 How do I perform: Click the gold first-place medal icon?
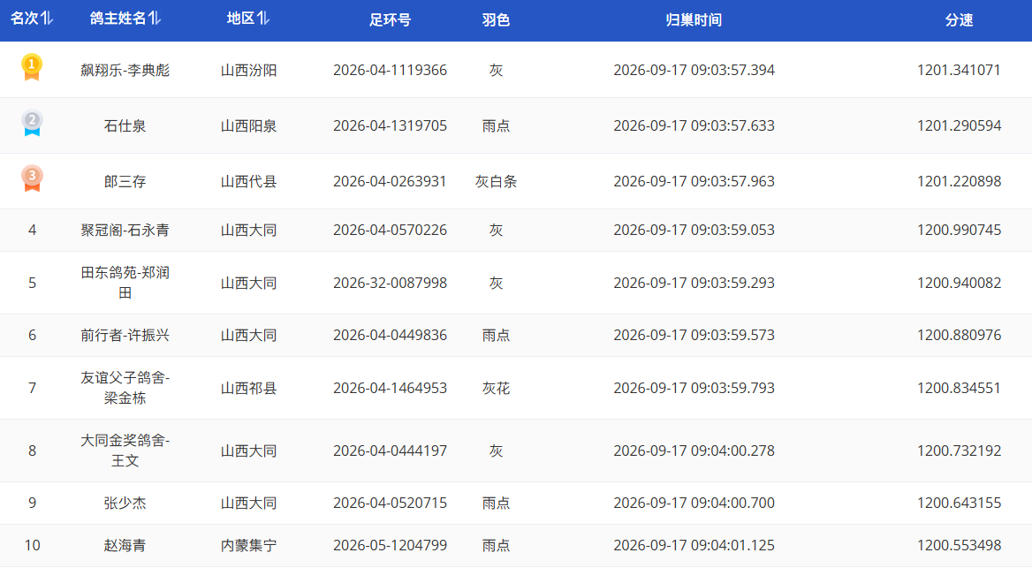[32, 68]
